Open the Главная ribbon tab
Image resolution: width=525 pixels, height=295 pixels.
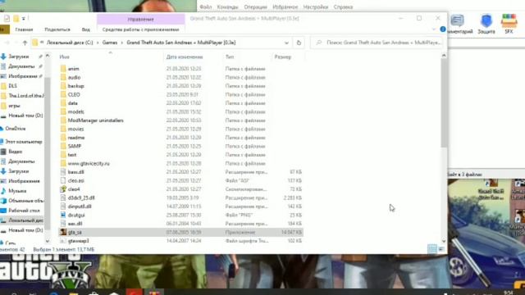[24, 29]
